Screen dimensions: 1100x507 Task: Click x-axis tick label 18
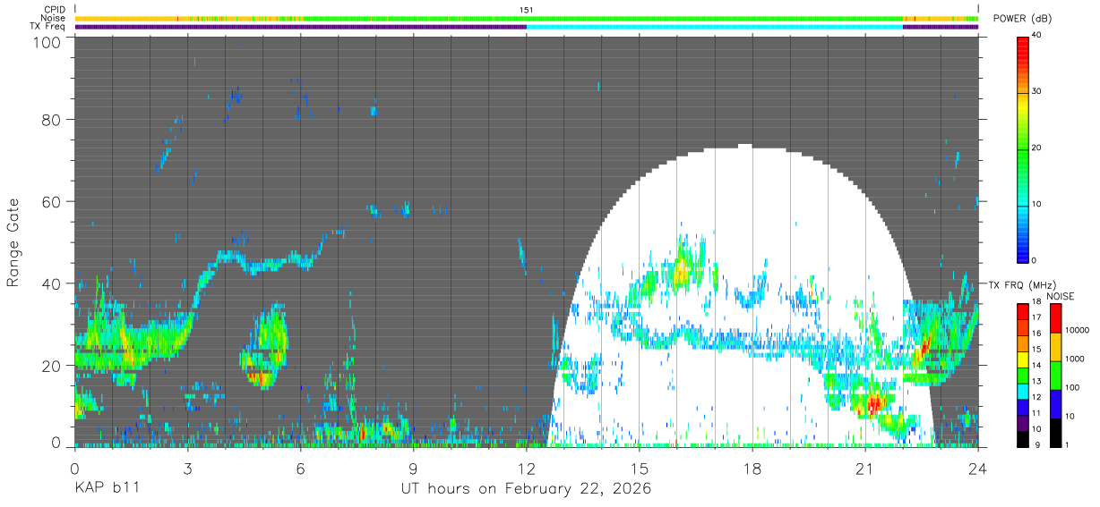click(x=752, y=468)
